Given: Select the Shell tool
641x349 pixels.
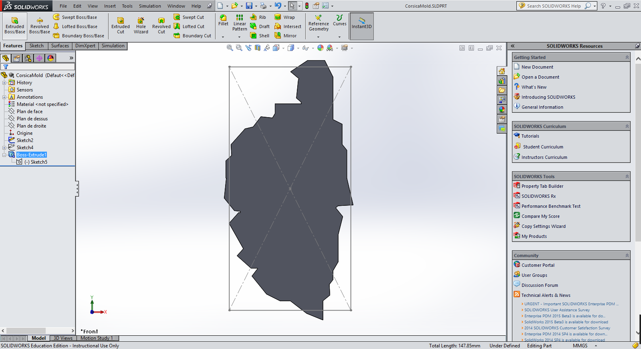Looking at the screenshot, I should coord(260,36).
